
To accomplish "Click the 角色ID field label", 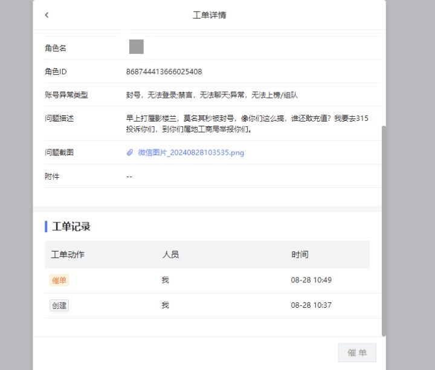I will (56, 71).
